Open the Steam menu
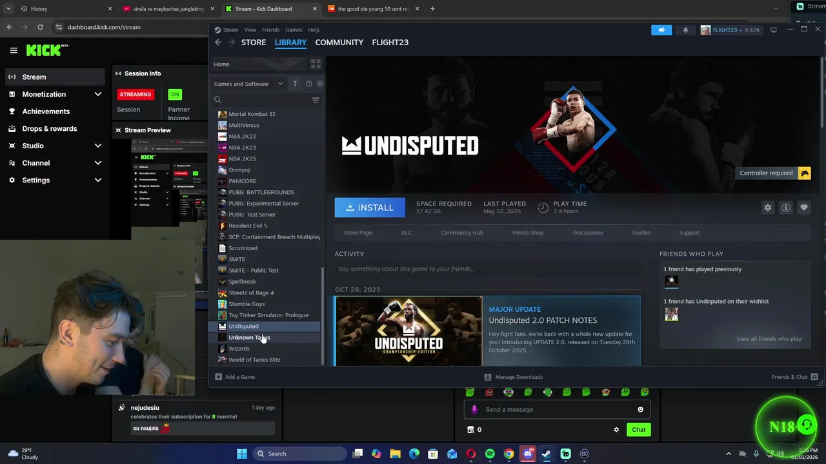 (x=230, y=30)
